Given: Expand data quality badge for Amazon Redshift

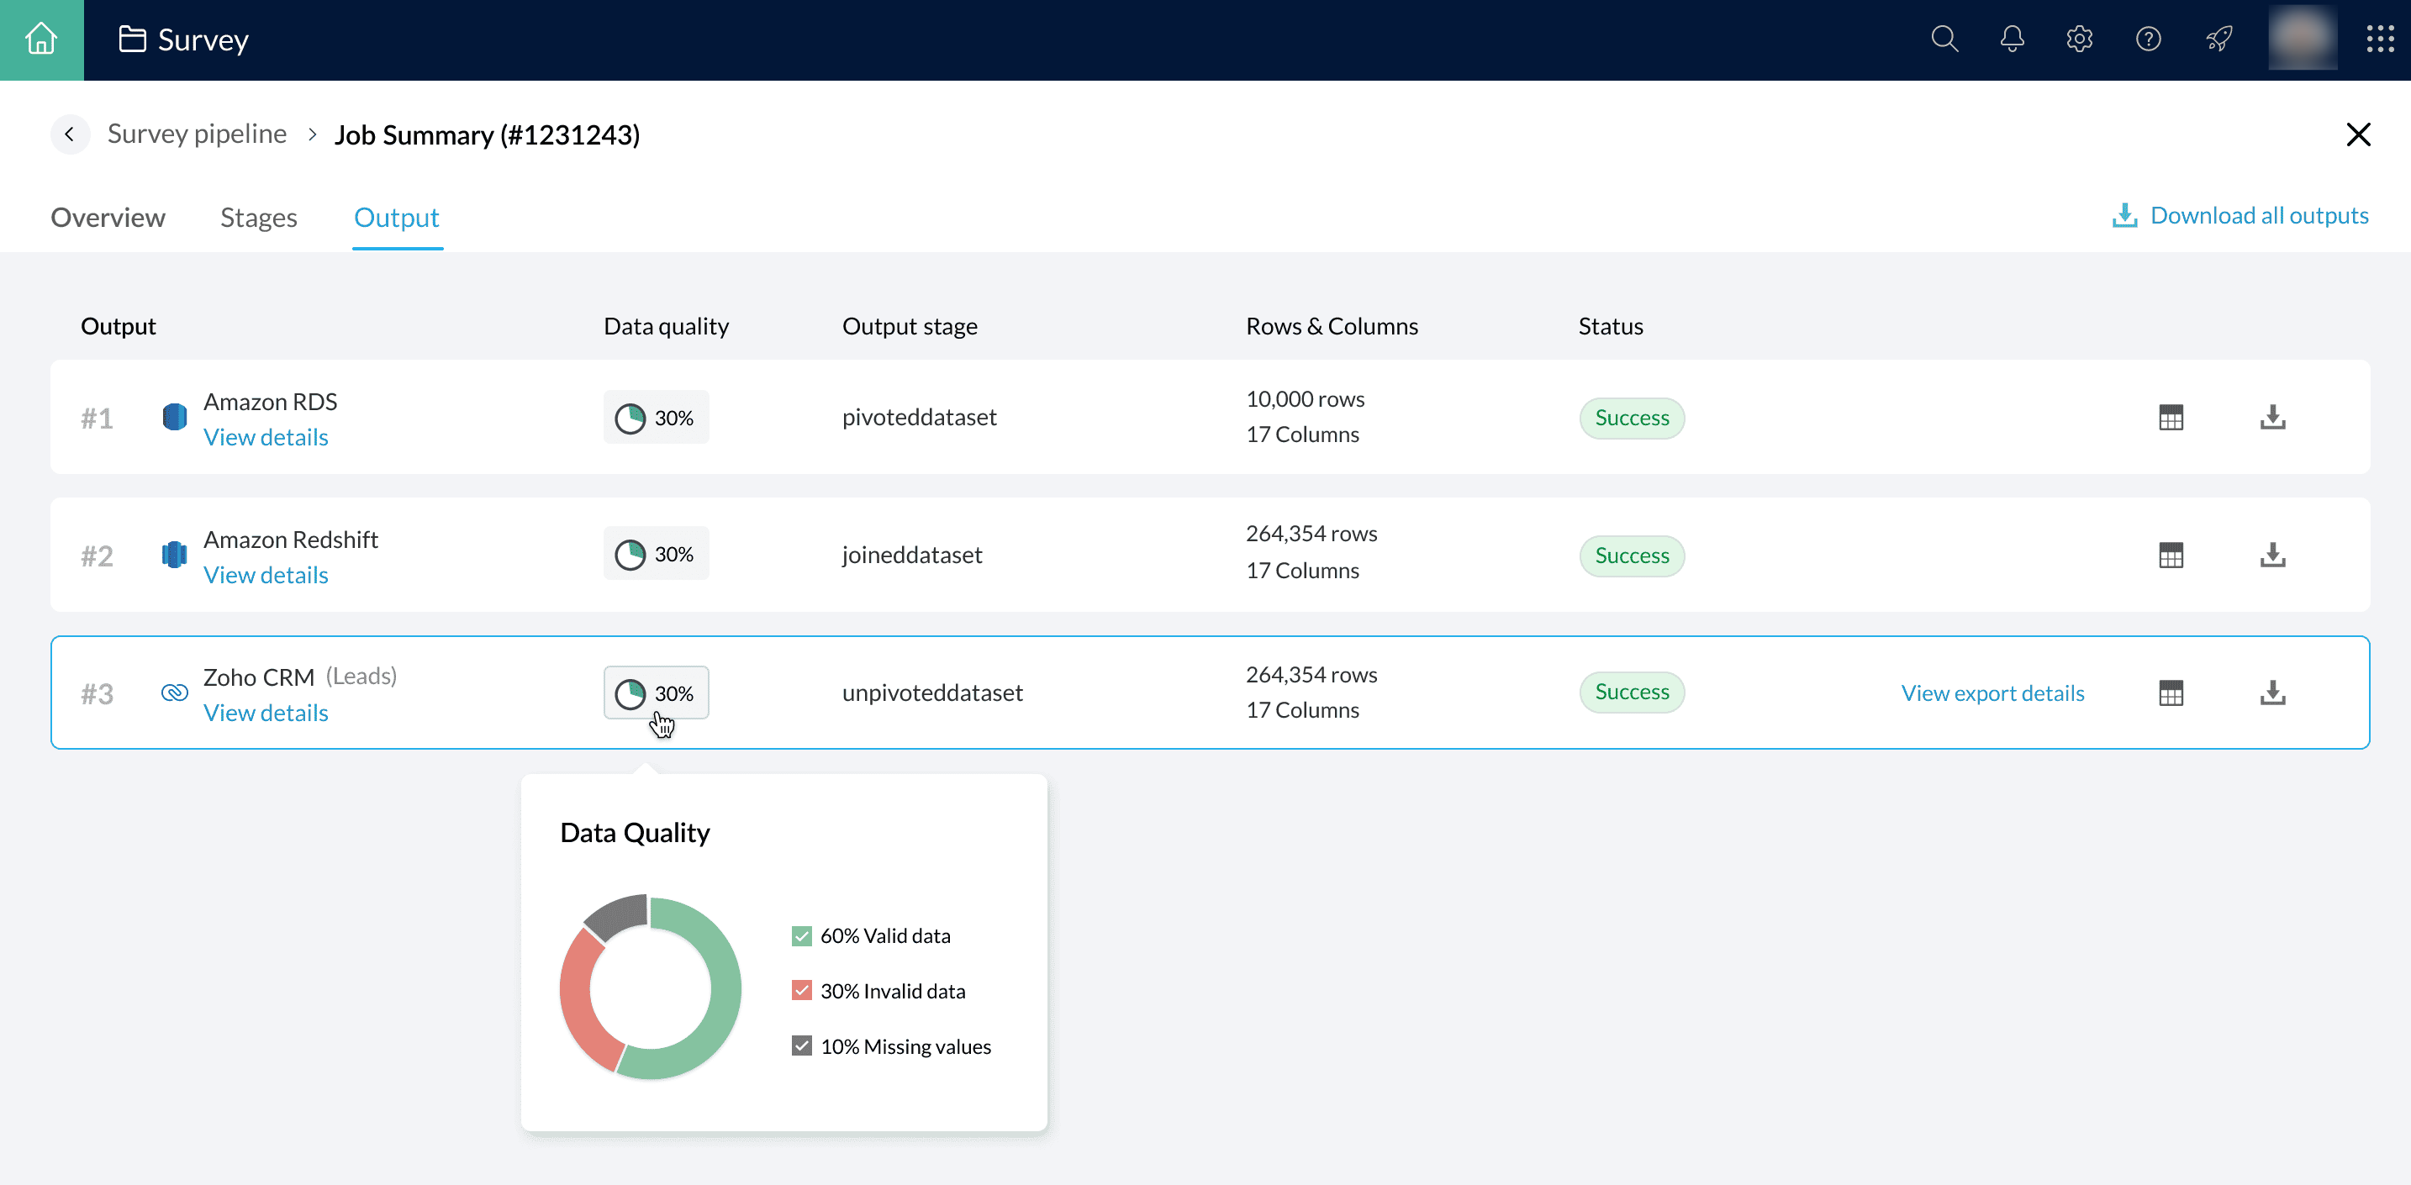Looking at the screenshot, I should coord(655,554).
